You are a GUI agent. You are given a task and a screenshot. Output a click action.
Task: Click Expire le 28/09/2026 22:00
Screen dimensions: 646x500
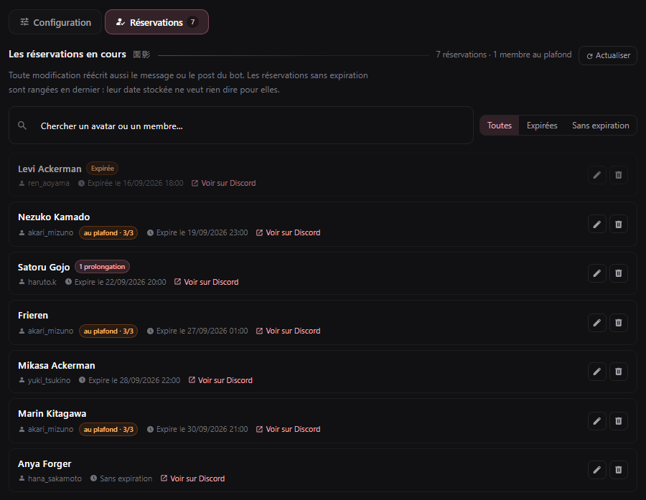129,380
